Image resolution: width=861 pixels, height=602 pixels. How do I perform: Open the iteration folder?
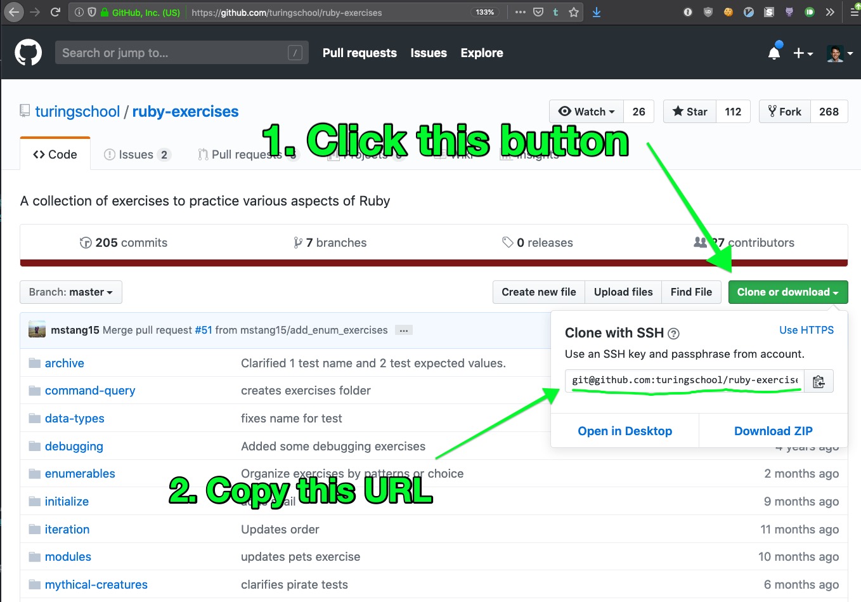[67, 530]
